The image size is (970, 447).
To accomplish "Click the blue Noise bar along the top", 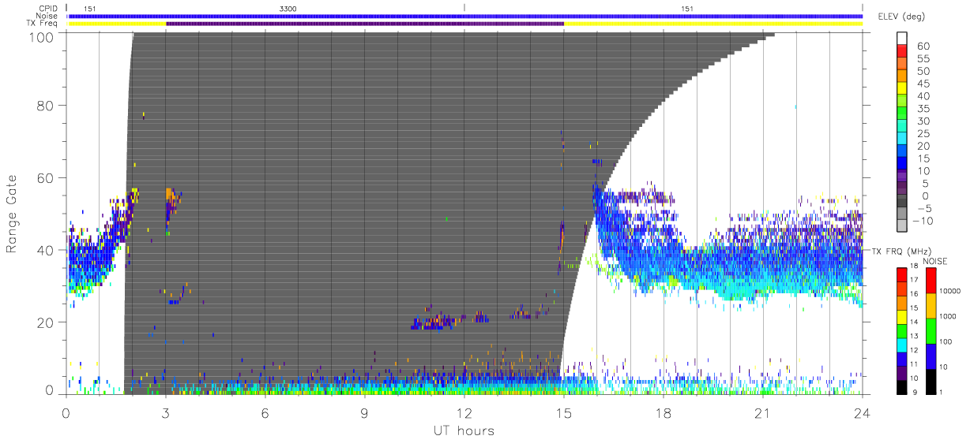I will tap(465, 16).
